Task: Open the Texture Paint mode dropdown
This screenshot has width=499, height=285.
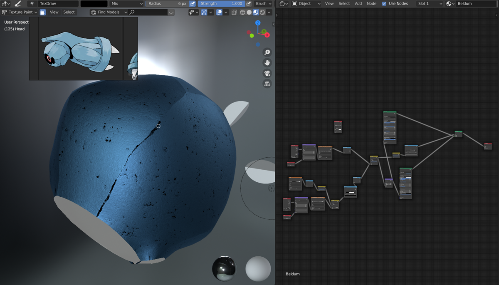Action: (x=20, y=12)
